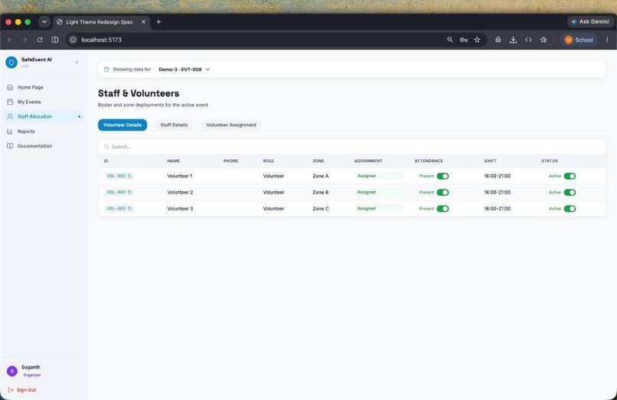Click the Zone column header
617x400 pixels.
[x=318, y=161]
